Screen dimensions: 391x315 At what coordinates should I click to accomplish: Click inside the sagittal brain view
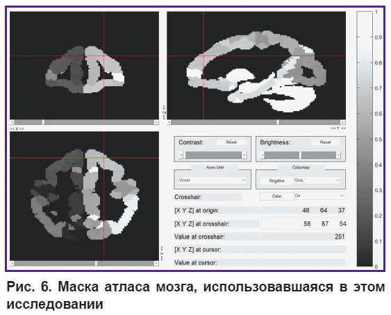[256, 65]
